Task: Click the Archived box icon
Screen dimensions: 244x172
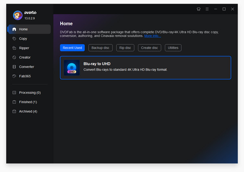Action: [x=14, y=111]
